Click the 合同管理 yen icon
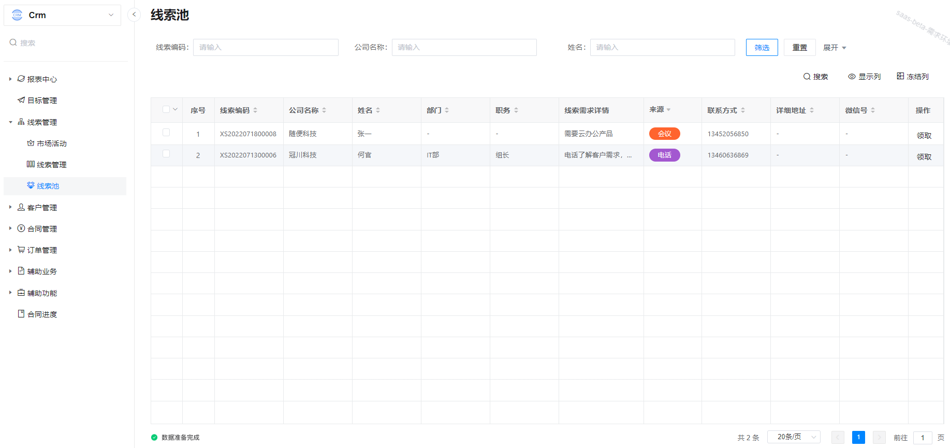The height and width of the screenshot is (448, 950). pyautogui.click(x=21, y=228)
